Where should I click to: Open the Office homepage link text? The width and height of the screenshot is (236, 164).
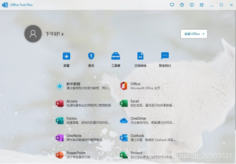[x=135, y=84]
